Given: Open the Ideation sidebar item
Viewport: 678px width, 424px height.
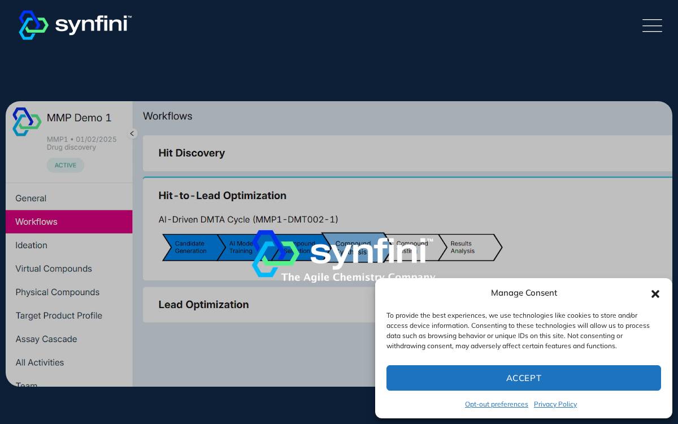Looking at the screenshot, I should tap(69, 245).
